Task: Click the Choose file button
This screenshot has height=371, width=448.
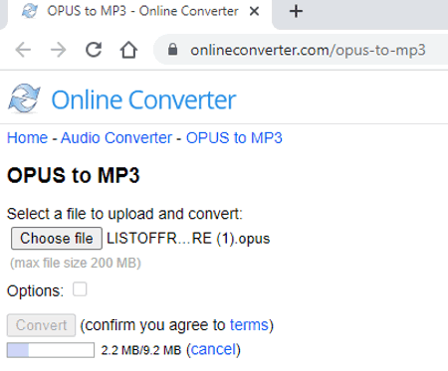Action: tap(57, 239)
